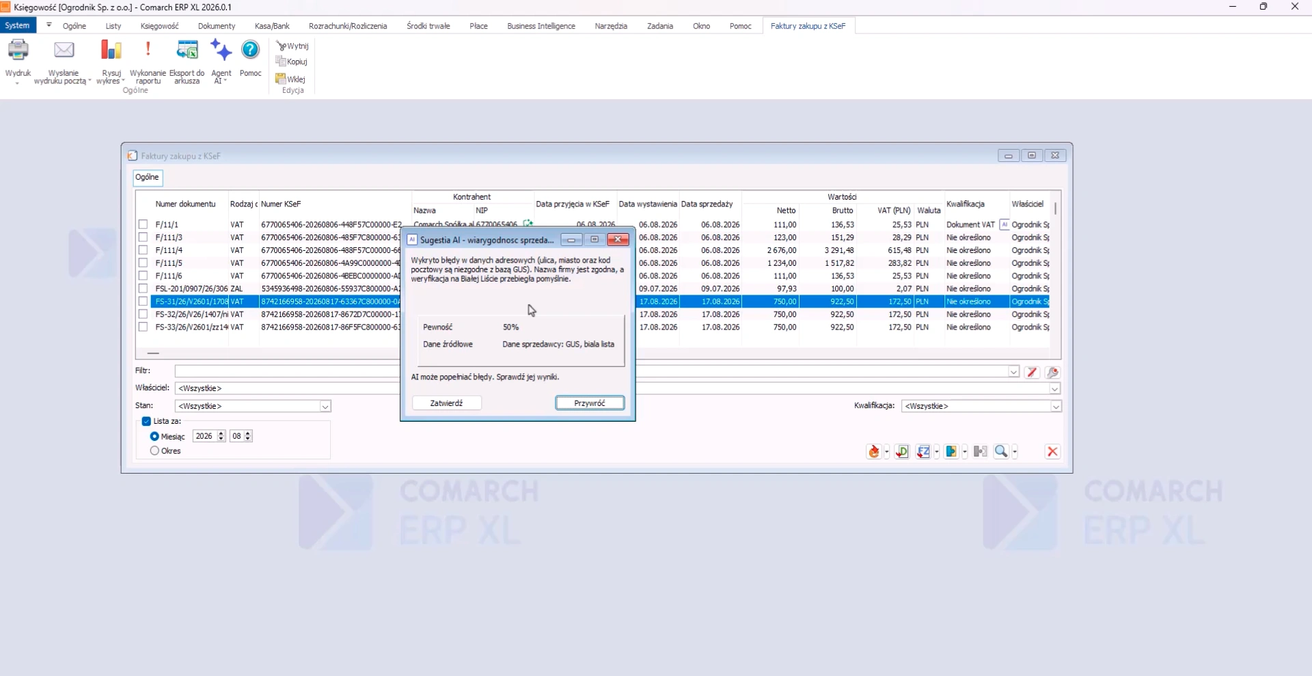Tick the checkbox for document F/111/5
The height and width of the screenshot is (676, 1312).
[x=143, y=263]
